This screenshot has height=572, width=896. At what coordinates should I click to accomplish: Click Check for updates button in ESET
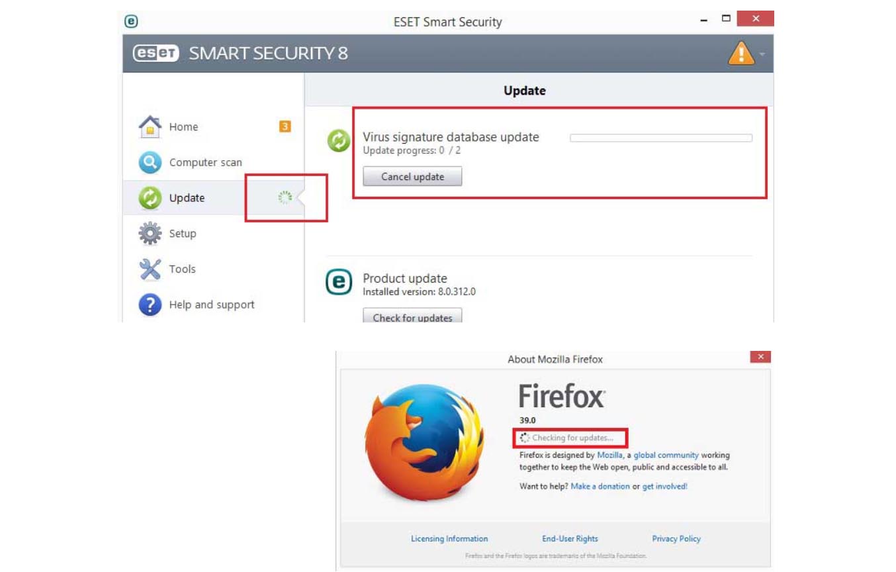tap(412, 316)
